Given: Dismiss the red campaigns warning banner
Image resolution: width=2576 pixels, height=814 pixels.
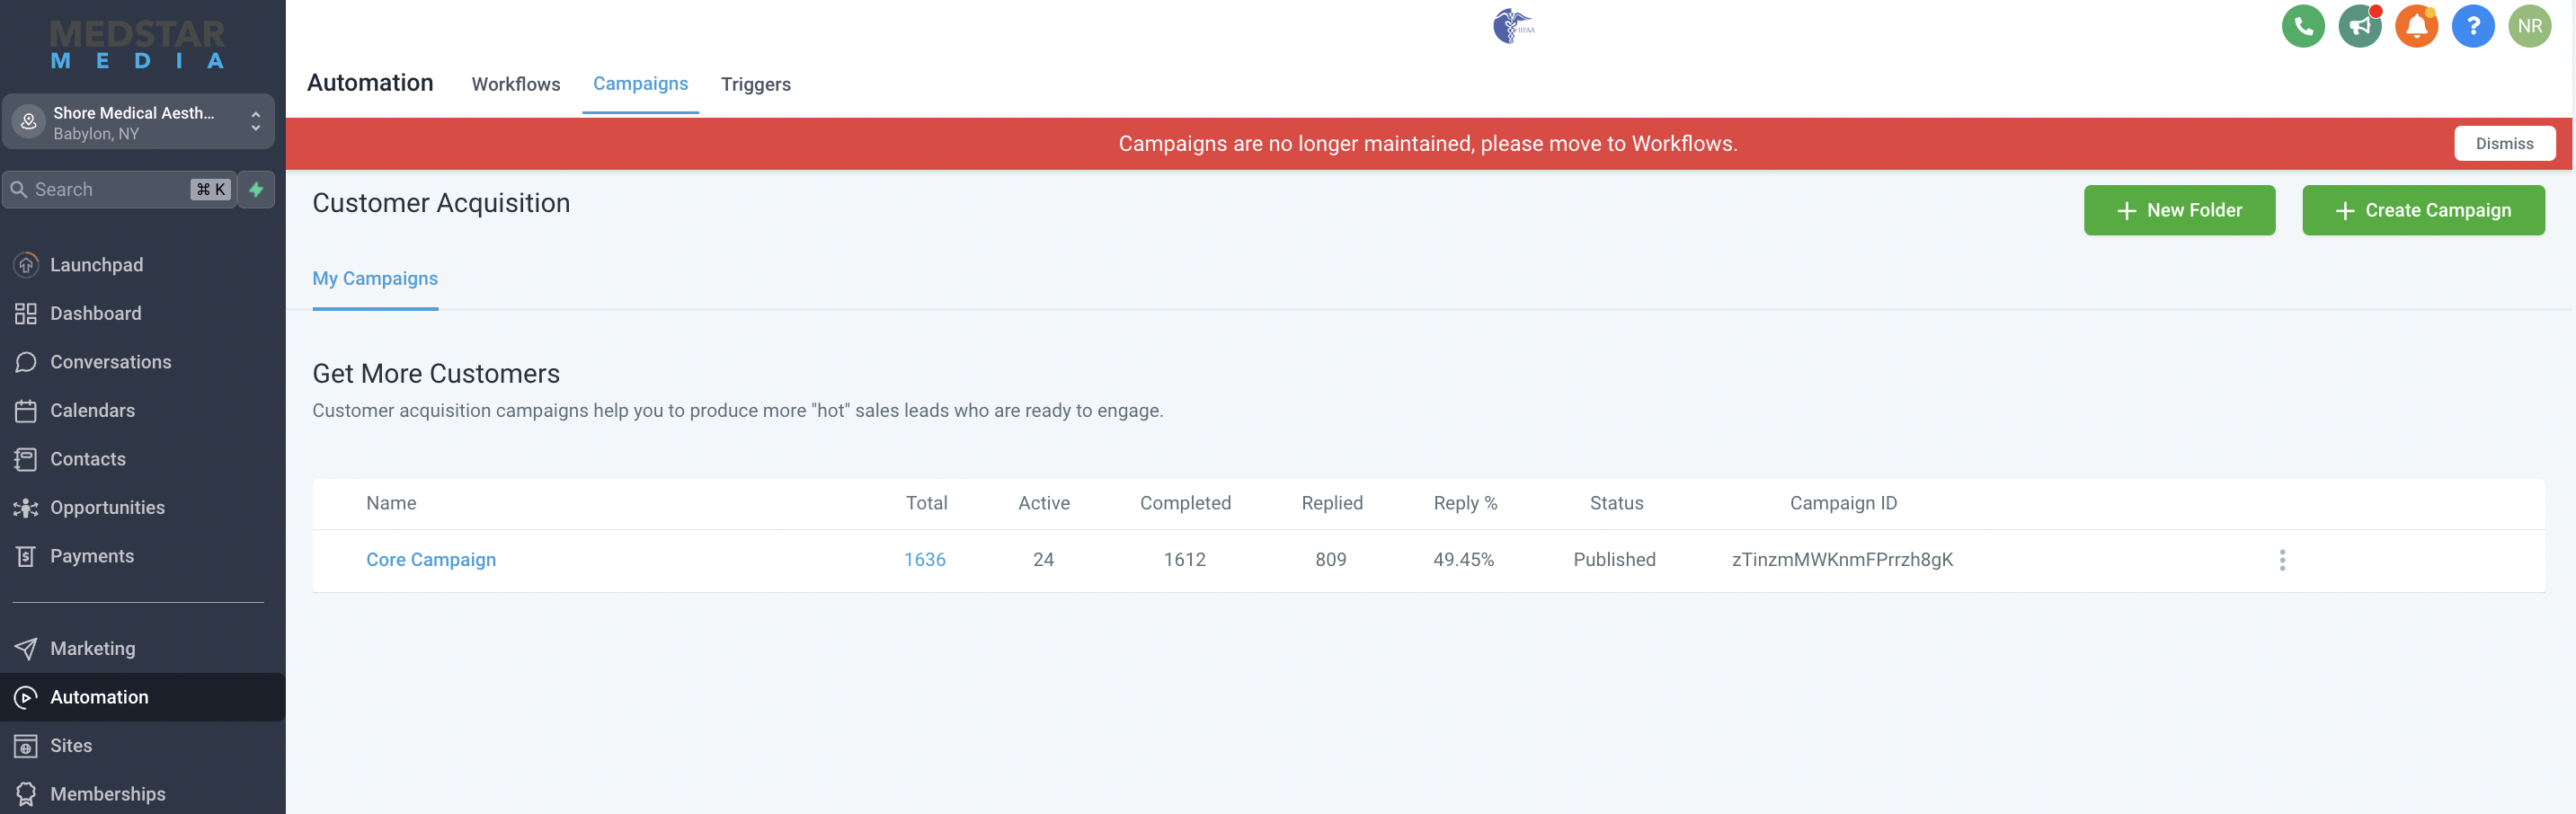Looking at the screenshot, I should 2504,143.
